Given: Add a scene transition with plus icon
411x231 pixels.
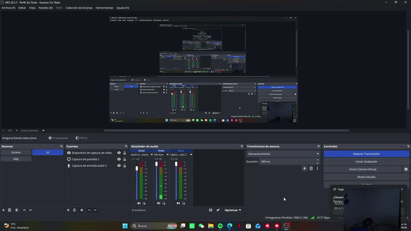Looking at the screenshot, I should 304,168.
